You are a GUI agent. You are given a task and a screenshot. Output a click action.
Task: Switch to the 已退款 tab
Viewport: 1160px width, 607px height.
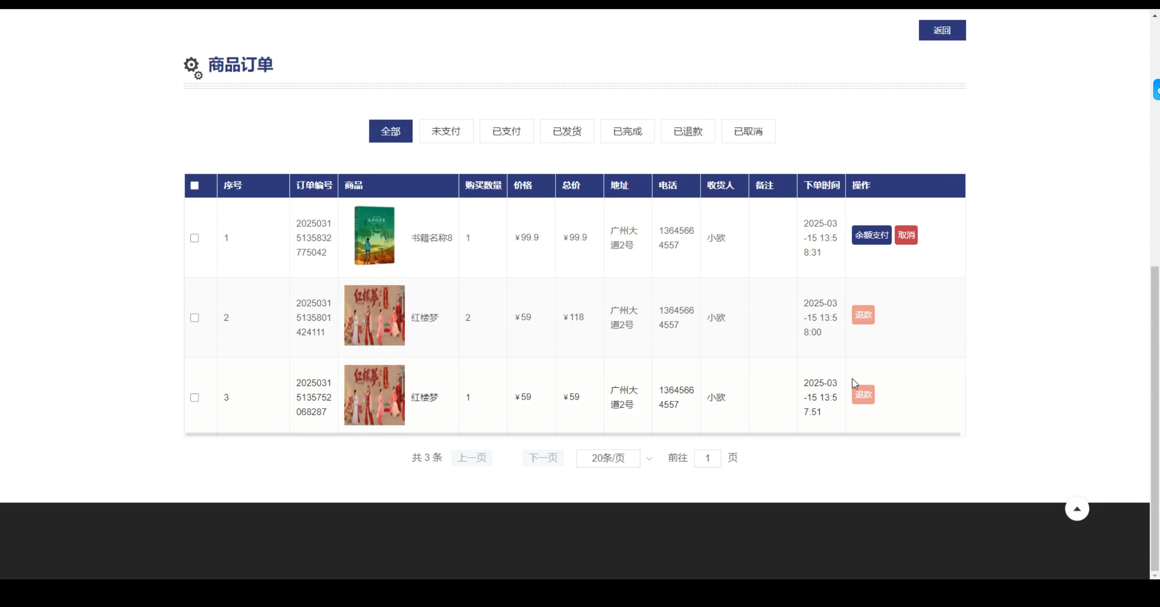click(687, 131)
